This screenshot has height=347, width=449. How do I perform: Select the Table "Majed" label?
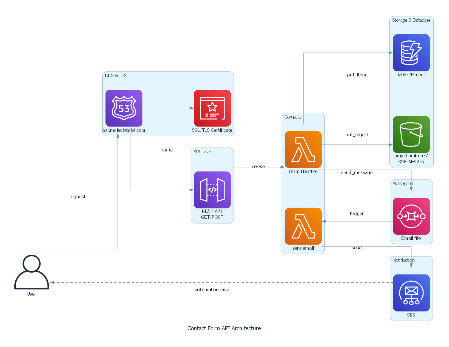click(x=411, y=75)
